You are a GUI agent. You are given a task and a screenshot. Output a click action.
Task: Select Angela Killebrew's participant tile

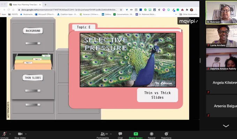pyautogui.click(x=222, y=83)
